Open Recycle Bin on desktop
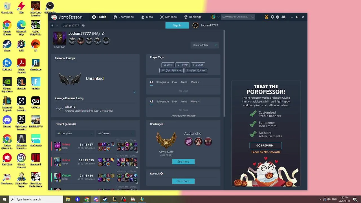The image size is (361, 203). [x=7, y=8]
